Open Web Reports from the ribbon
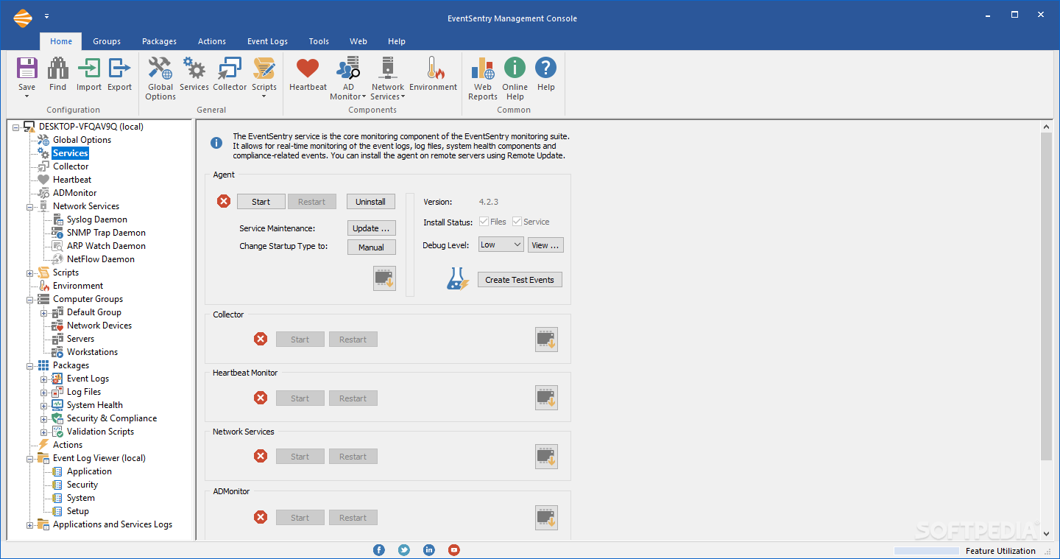The width and height of the screenshot is (1060, 559). (x=483, y=68)
